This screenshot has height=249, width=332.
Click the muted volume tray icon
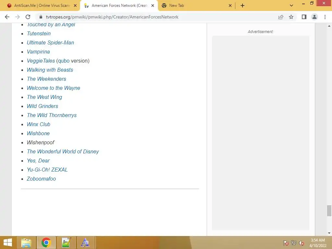point(302,243)
